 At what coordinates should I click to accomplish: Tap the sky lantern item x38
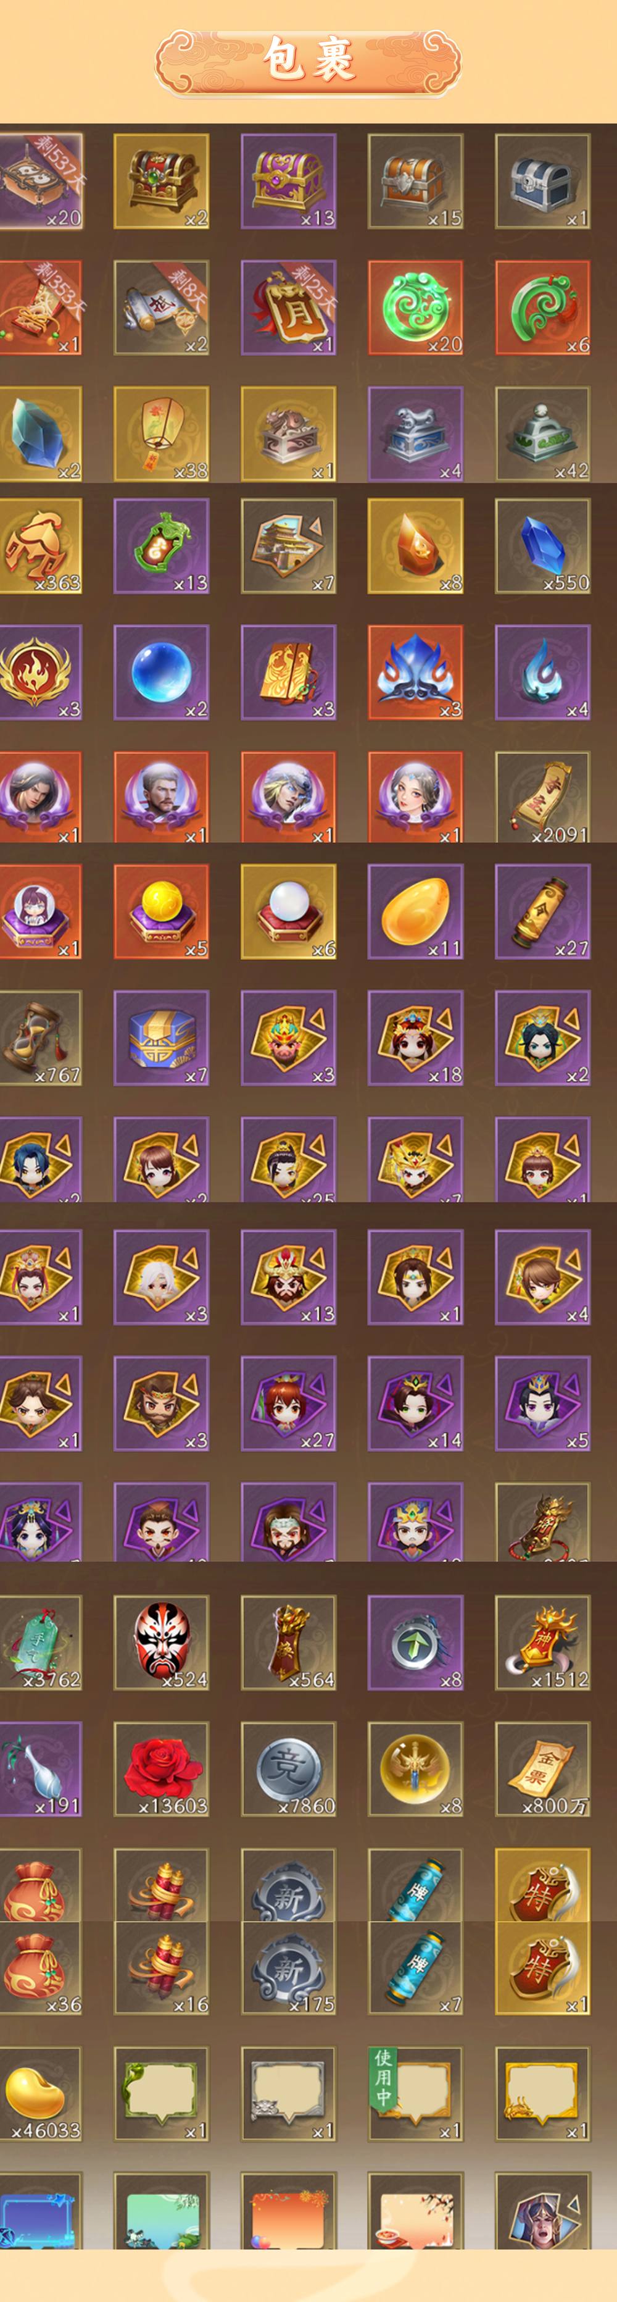point(160,434)
